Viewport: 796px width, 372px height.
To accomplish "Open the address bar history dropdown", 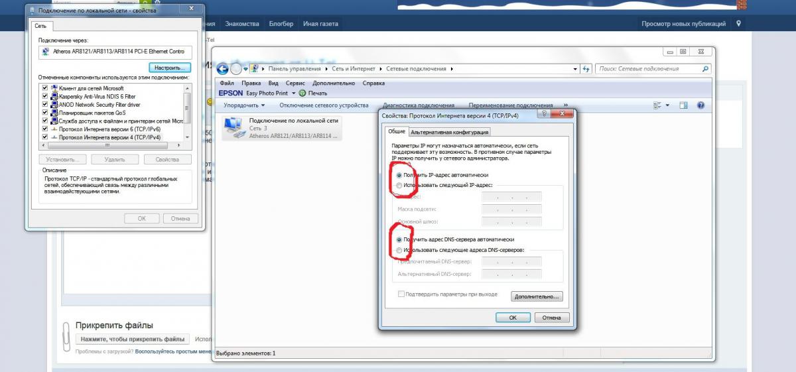I will 574,69.
